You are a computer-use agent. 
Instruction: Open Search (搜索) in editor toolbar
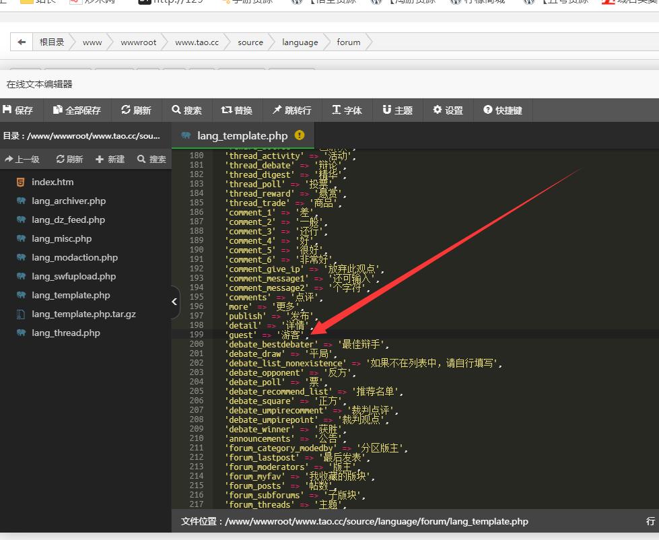pos(186,110)
